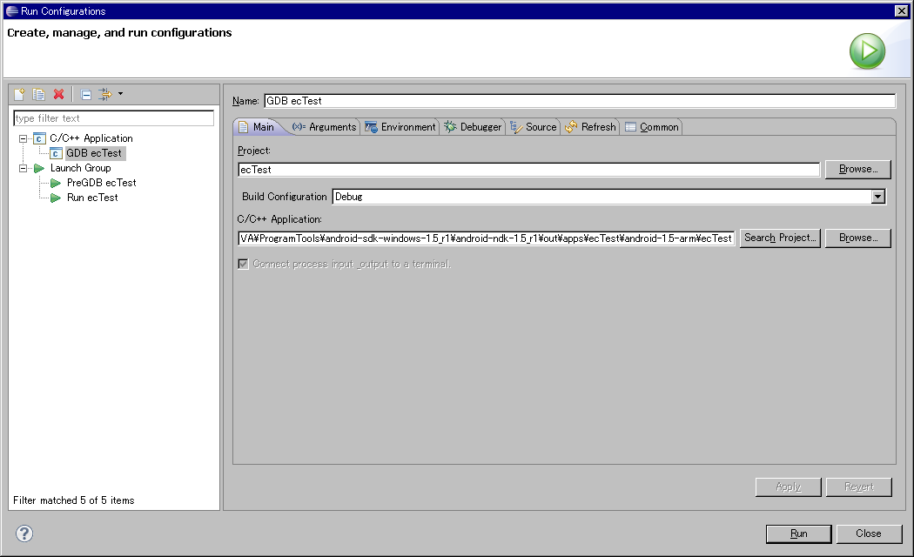Open the filter options dropdown arrow
This screenshot has height=557, width=914.
pos(121,93)
